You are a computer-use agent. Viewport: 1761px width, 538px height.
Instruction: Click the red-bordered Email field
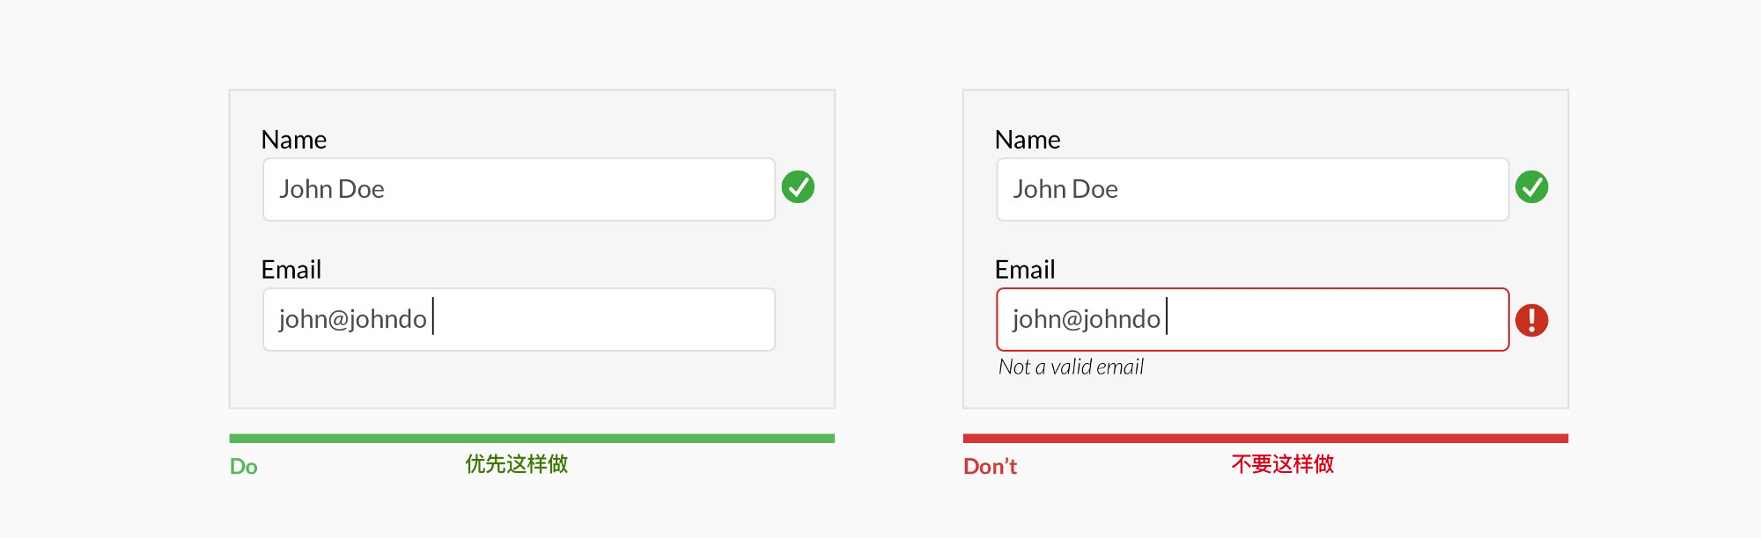coord(1252,319)
